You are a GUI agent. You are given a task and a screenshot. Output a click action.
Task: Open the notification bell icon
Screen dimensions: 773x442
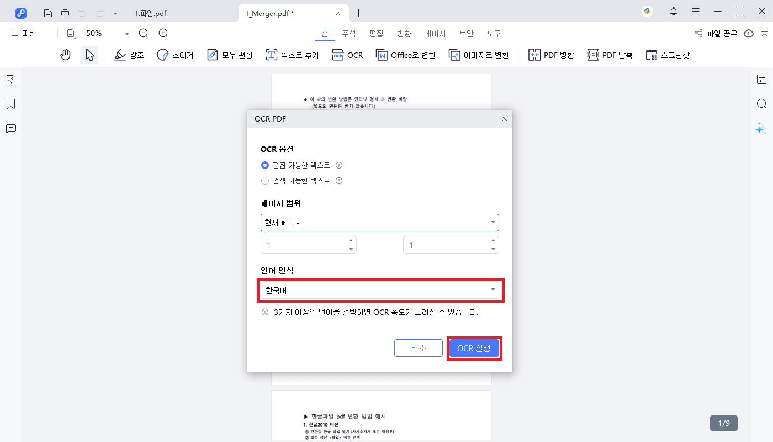[674, 12]
